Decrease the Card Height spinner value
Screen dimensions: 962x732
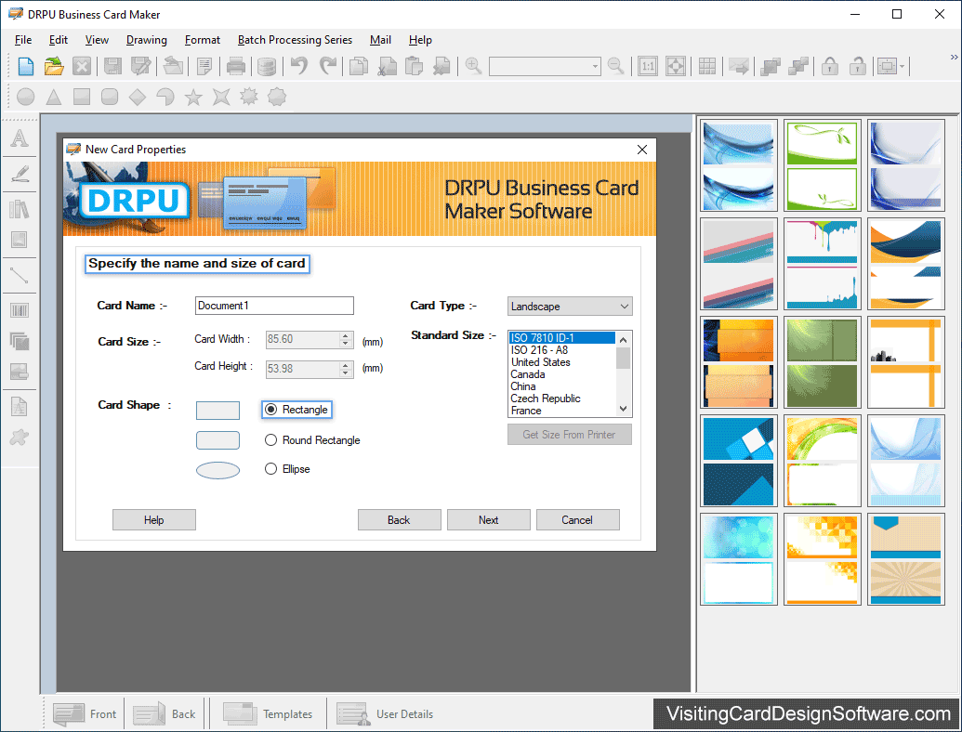tap(346, 373)
